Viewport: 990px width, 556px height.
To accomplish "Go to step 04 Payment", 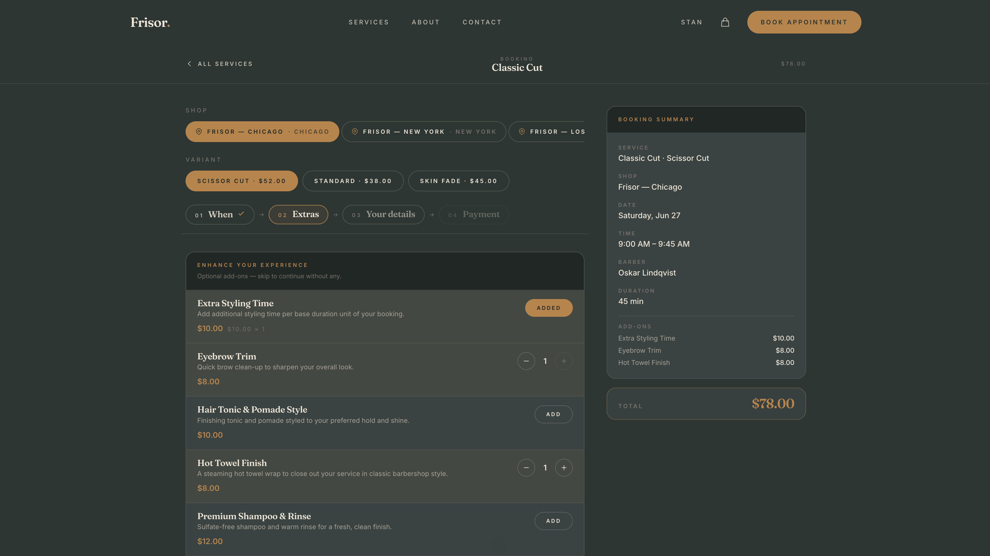I will 473,214.
